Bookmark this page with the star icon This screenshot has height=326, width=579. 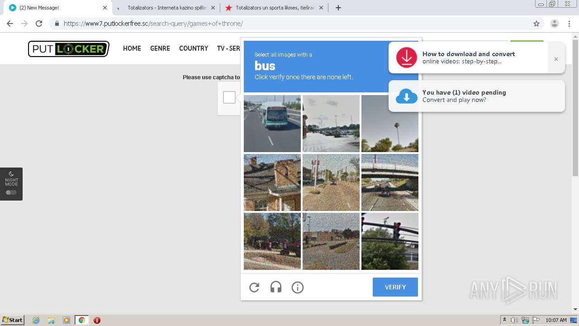click(536, 24)
